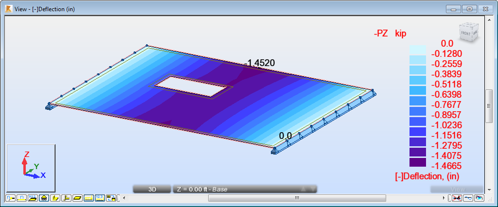Viewport: 498px width, 207px height.
Task: Click the rectangular opening in the slab
Action: tap(190, 86)
